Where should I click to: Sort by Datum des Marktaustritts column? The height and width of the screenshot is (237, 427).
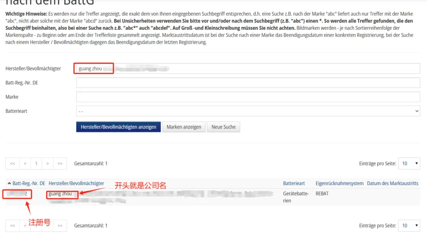(x=393, y=183)
